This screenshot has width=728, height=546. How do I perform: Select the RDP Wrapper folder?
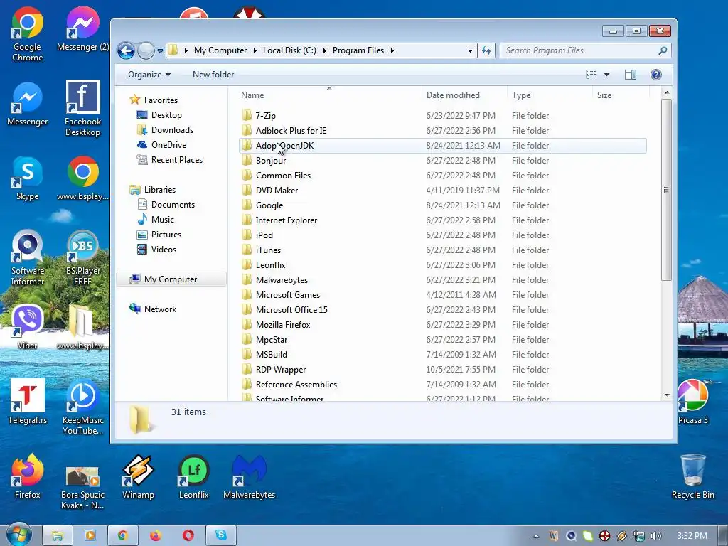click(442, 370)
